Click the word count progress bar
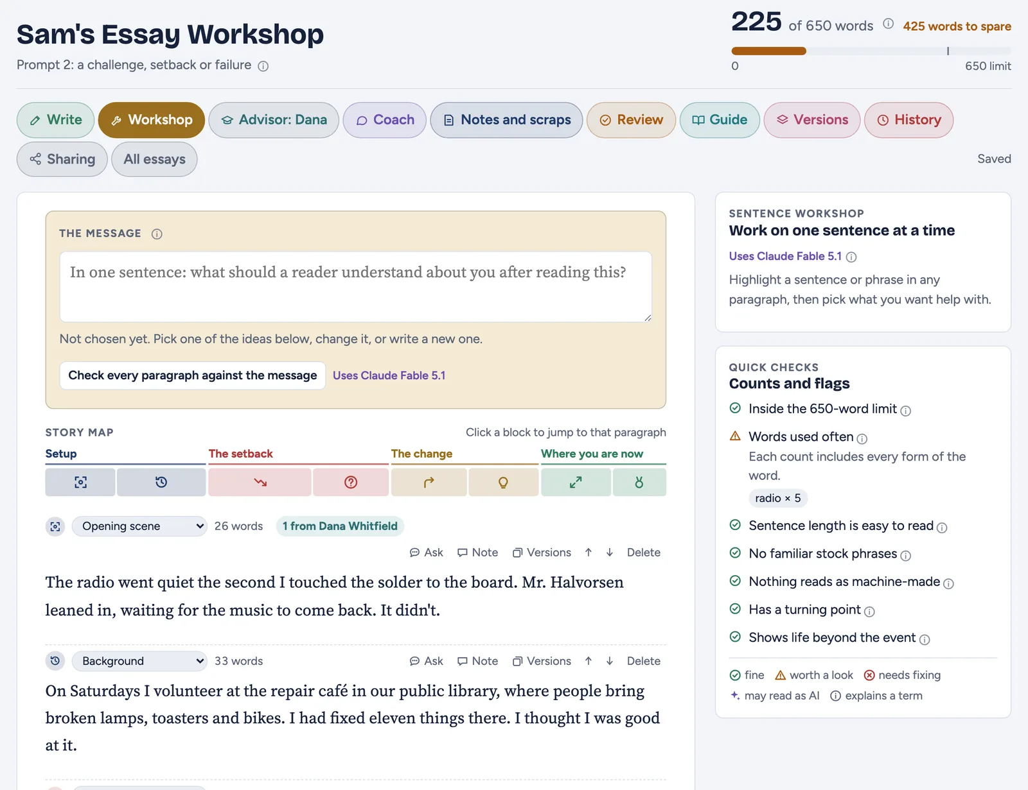Image resolution: width=1028 pixels, height=790 pixels. [871, 51]
